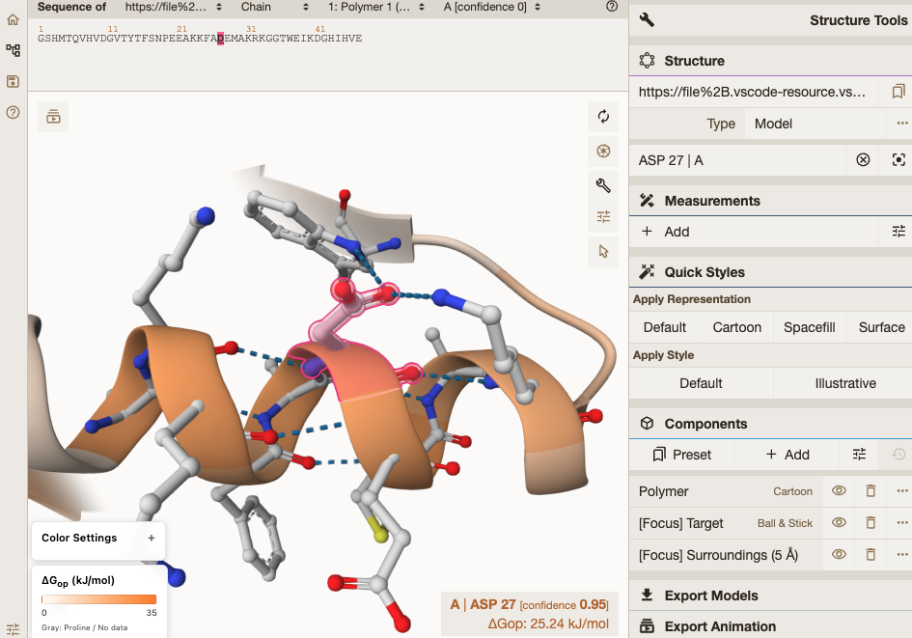This screenshot has width=912, height=638.
Task: Collapse the Structure section header
Action: (770, 61)
